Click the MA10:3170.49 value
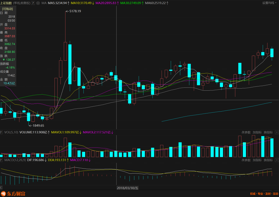This screenshot has height=197, width=279. point(81,3)
